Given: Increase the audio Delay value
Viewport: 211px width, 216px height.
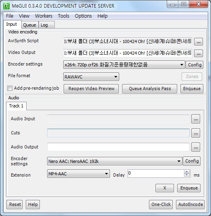Looking at the screenshot, I should tap(187, 172).
